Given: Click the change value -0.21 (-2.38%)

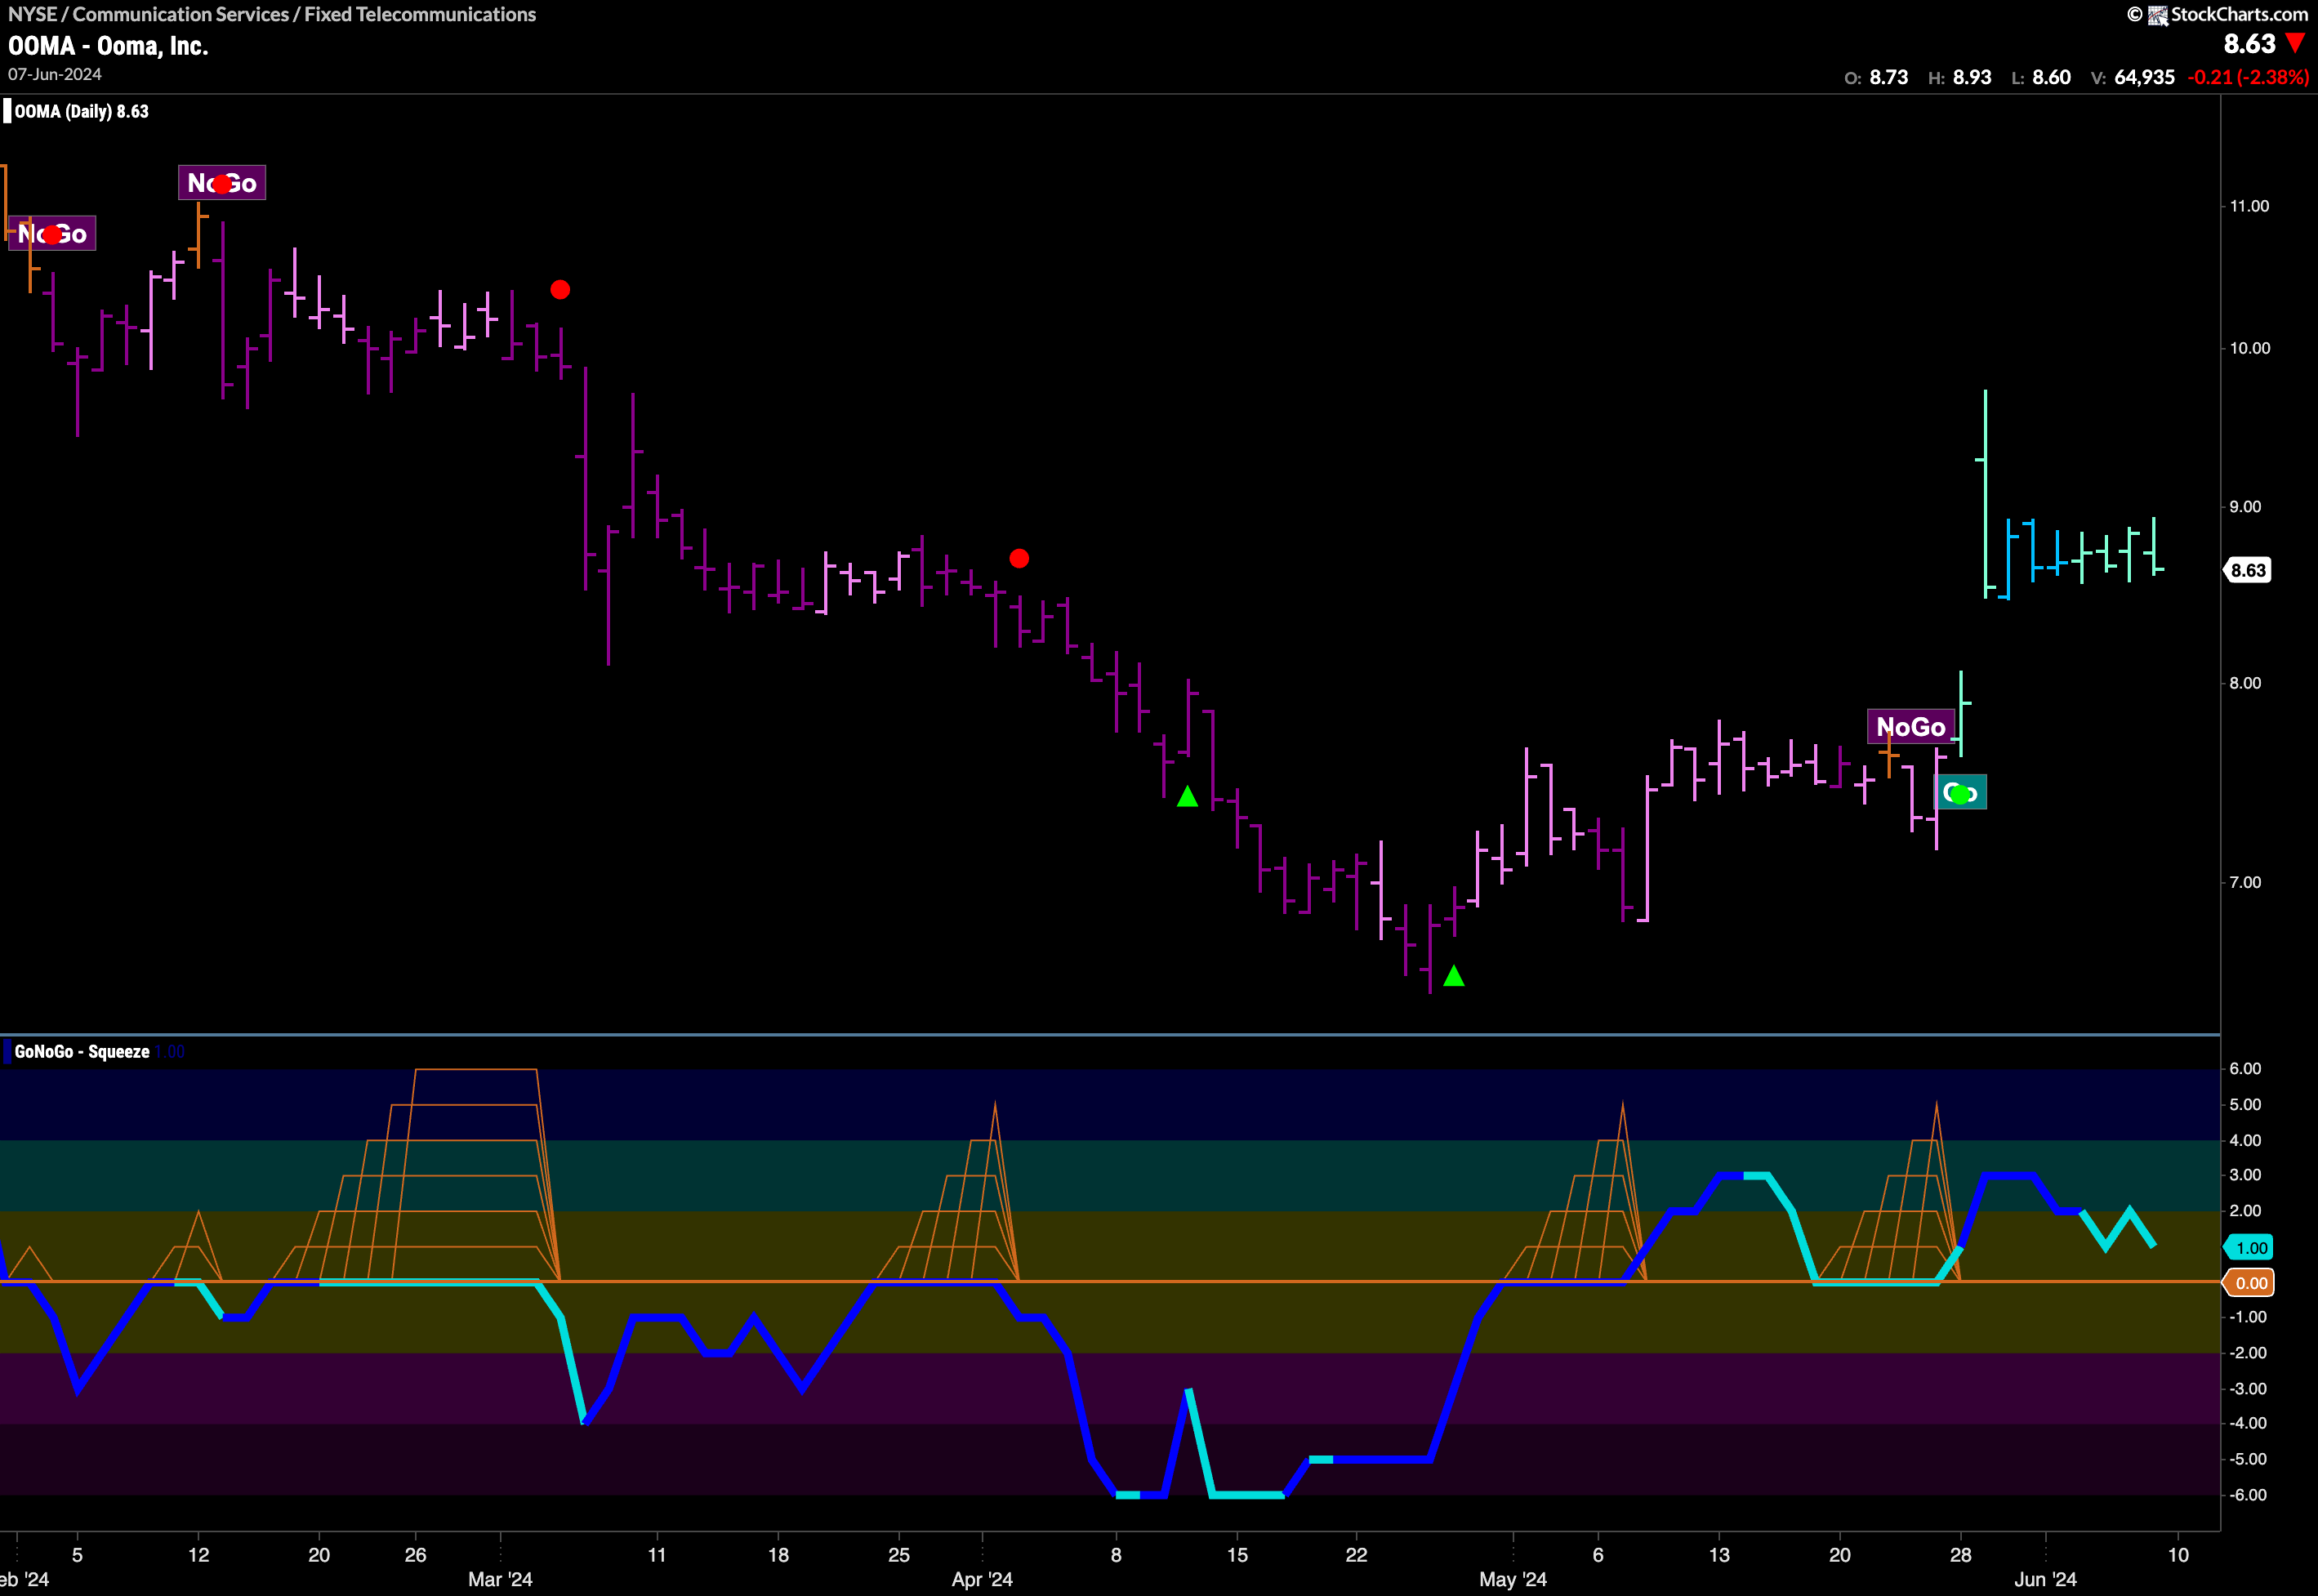Looking at the screenshot, I should (x=2249, y=78).
